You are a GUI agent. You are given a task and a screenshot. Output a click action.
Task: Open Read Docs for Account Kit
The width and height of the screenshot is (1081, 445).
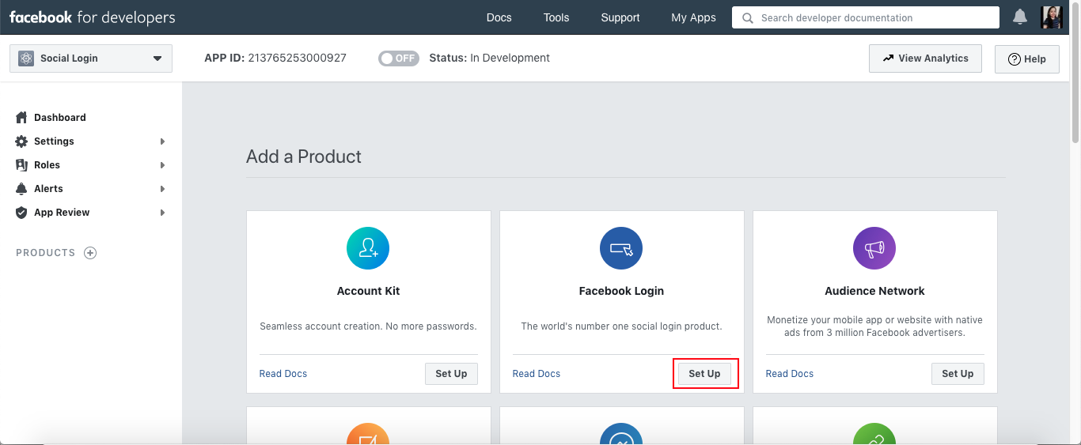(x=283, y=374)
